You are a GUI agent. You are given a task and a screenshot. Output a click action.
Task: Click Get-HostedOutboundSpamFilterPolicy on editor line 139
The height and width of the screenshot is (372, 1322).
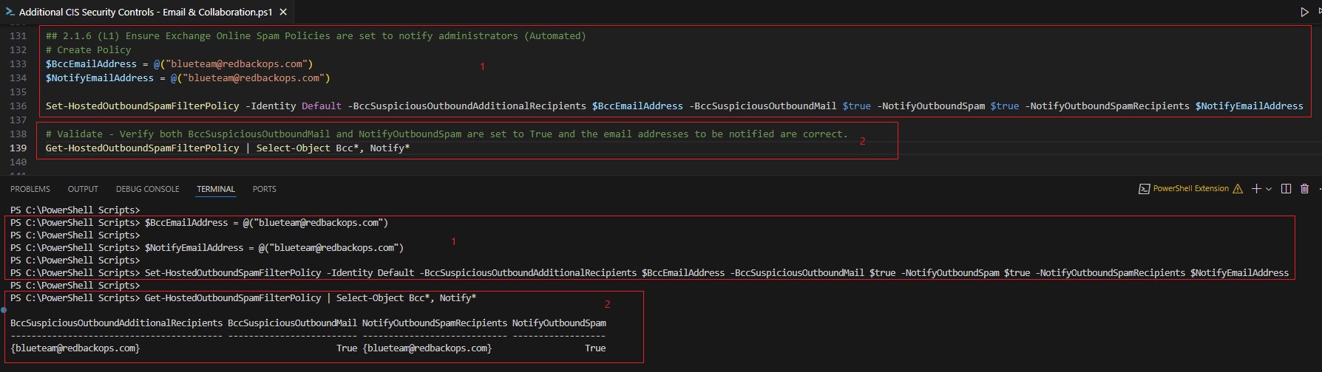click(x=143, y=148)
